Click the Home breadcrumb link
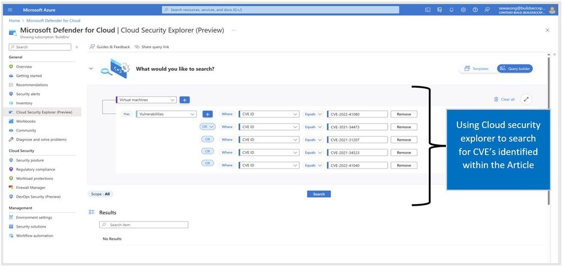Image resolution: width=562 pixels, height=267 pixels. [14, 21]
